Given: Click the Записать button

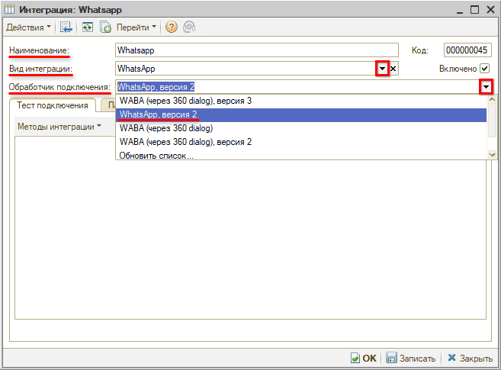Looking at the screenshot, I should pyautogui.click(x=410, y=358).
